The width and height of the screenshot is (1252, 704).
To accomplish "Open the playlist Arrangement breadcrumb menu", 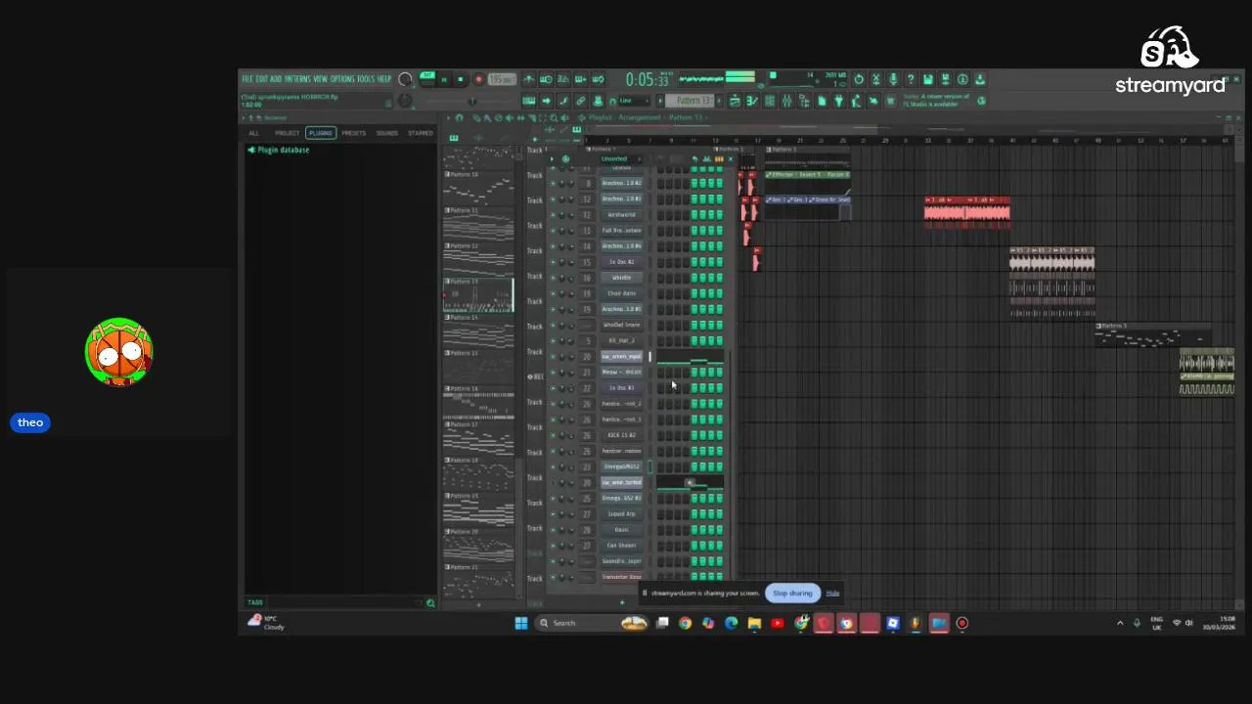I will [x=638, y=117].
